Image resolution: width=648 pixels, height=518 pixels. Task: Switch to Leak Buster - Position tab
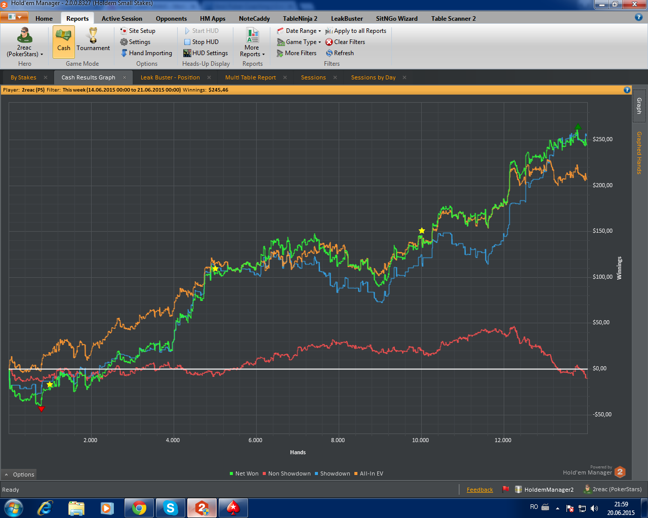(x=170, y=77)
